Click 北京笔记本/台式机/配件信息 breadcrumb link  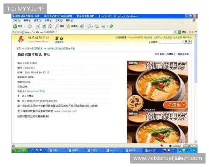coord(61,48)
